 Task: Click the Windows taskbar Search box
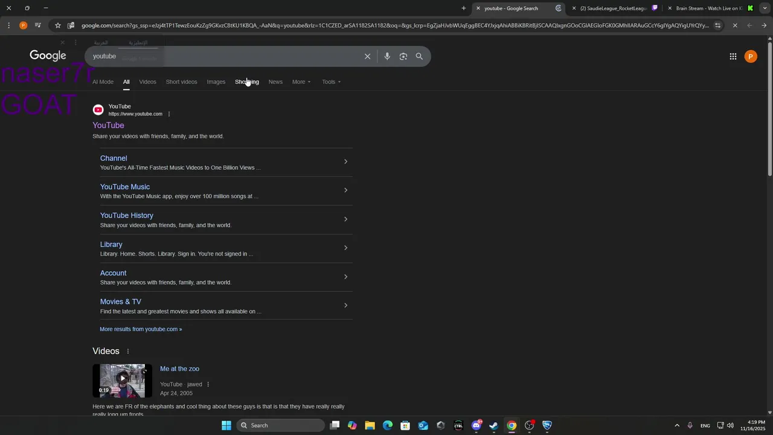pyautogui.click(x=280, y=425)
